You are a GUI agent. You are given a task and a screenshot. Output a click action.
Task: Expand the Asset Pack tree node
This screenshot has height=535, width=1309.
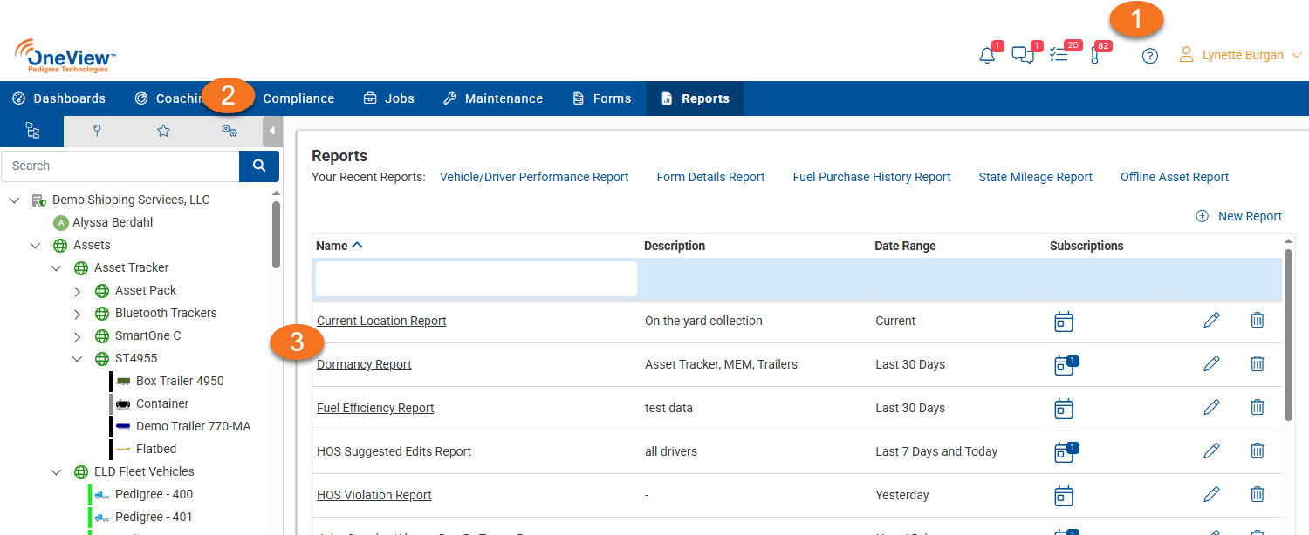pos(77,290)
